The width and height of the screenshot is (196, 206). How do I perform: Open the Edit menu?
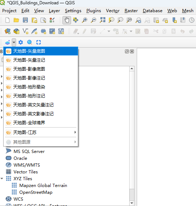[25, 11]
